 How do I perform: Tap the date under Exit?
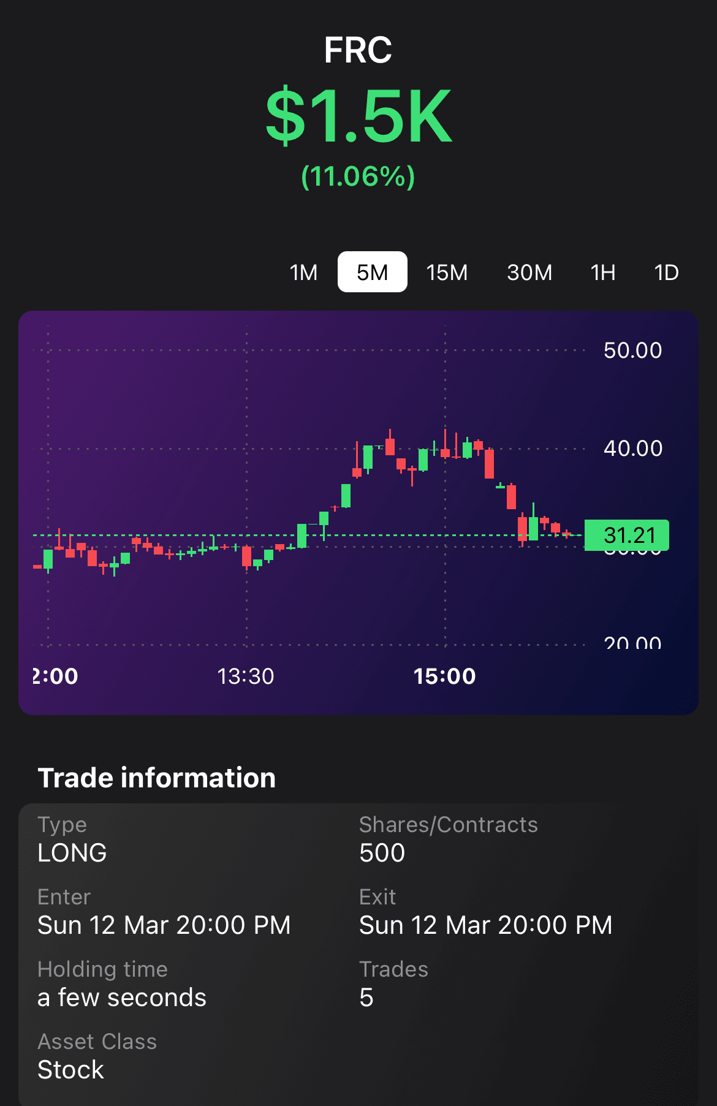(x=486, y=925)
